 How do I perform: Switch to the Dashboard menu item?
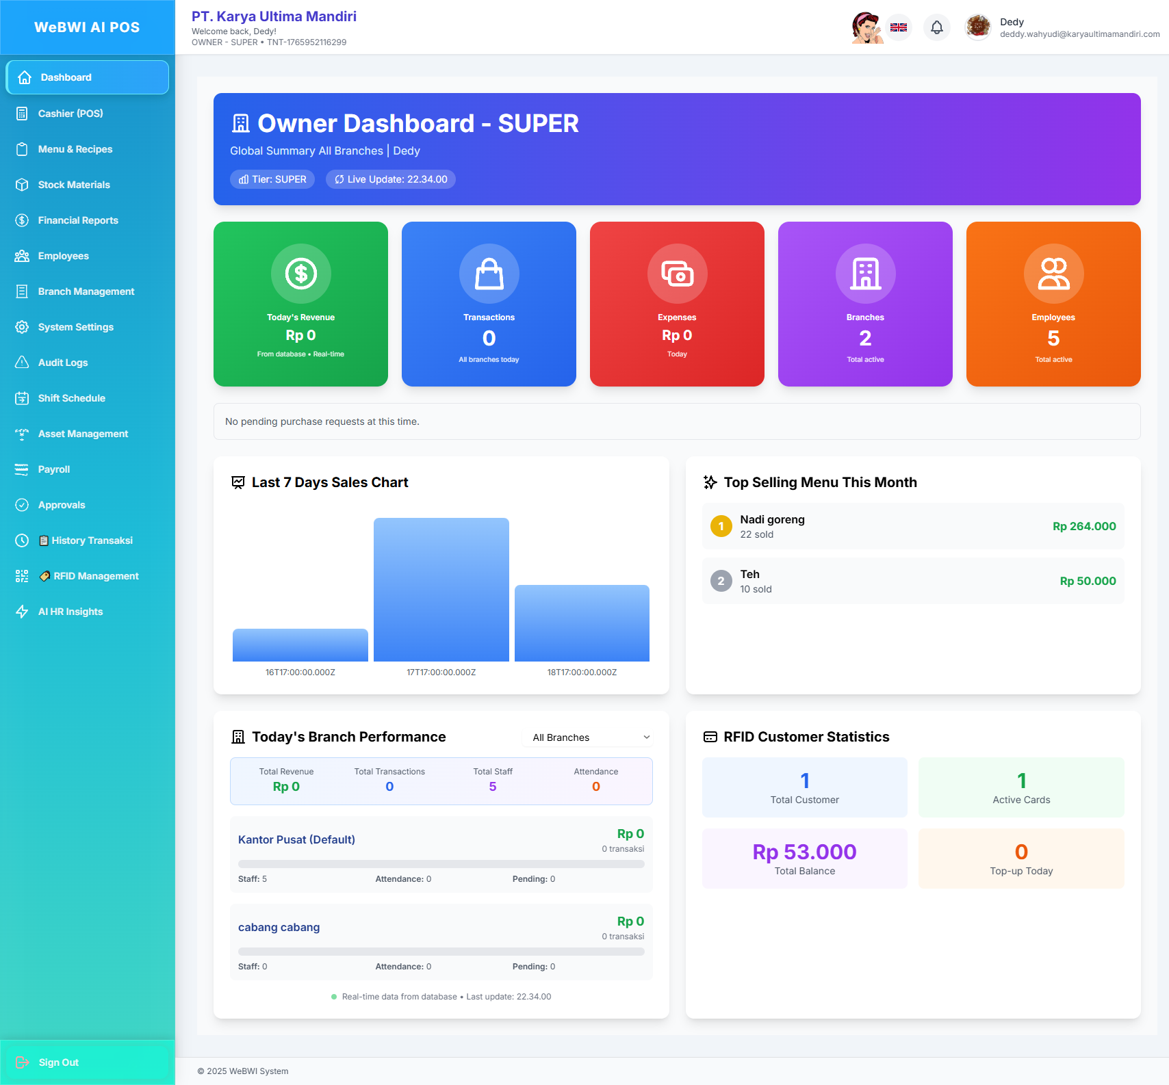point(66,77)
